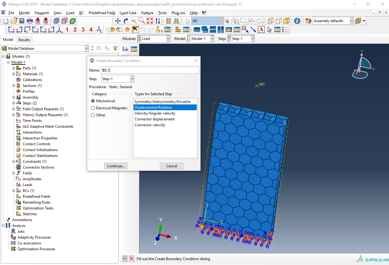
Task: Click the boundary condition Name input field
Action: pos(150,70)
